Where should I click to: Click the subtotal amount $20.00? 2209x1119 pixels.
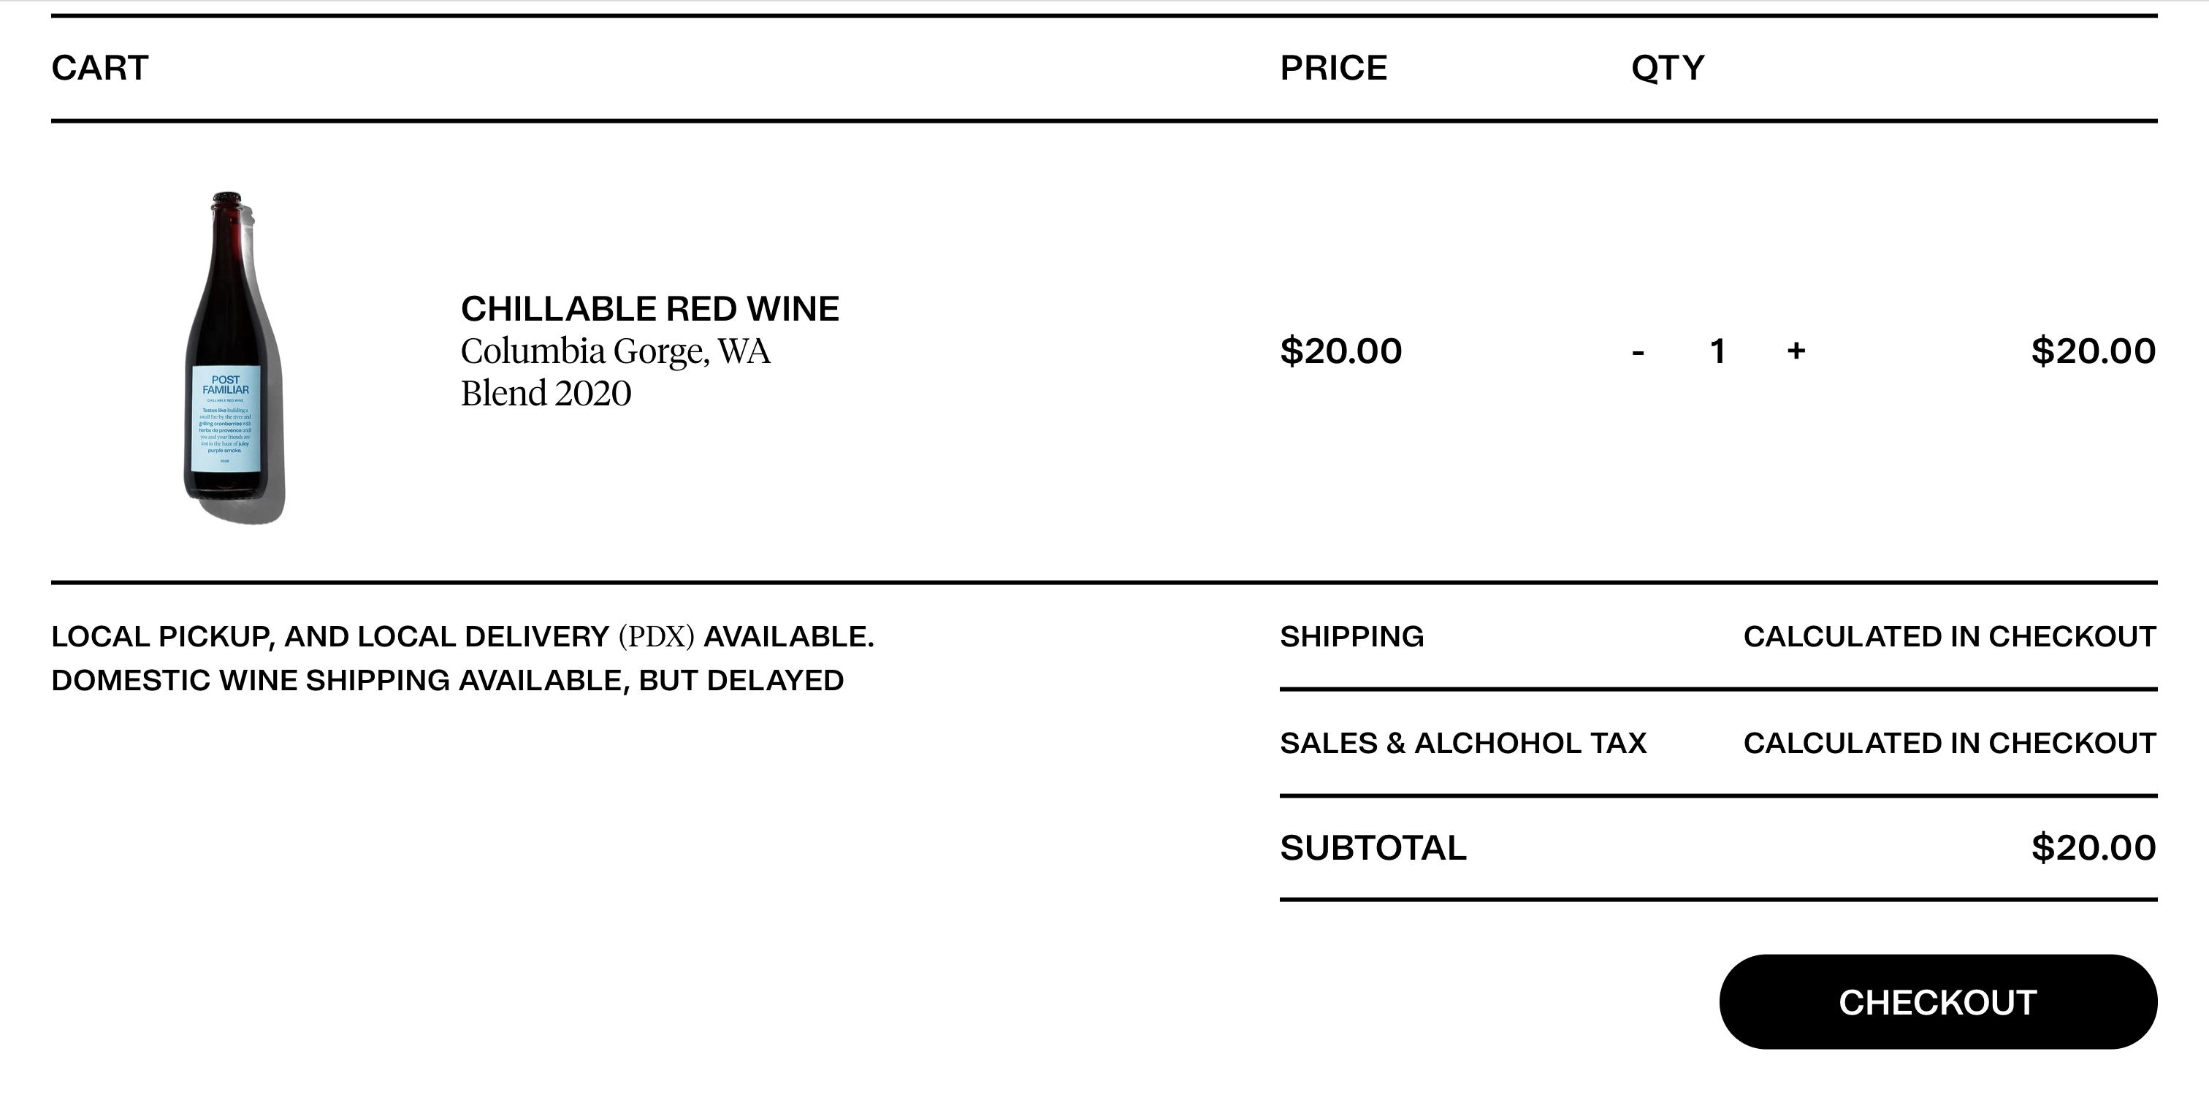point(2092,848)
